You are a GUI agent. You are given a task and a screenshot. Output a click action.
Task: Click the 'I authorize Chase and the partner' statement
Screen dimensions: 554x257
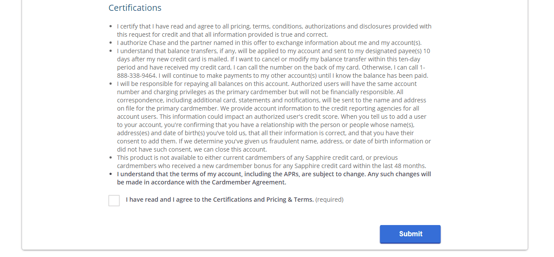click(x=269, y=43)
